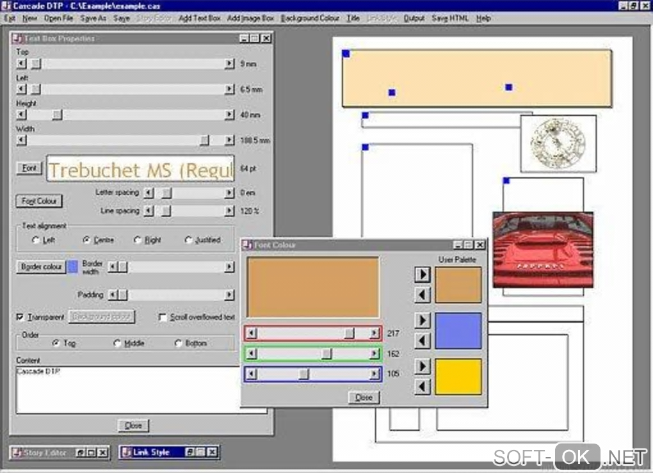The image size is (653, 473).
Task: Click Save HTML in menu bar
Action: (x=450, y=19)
